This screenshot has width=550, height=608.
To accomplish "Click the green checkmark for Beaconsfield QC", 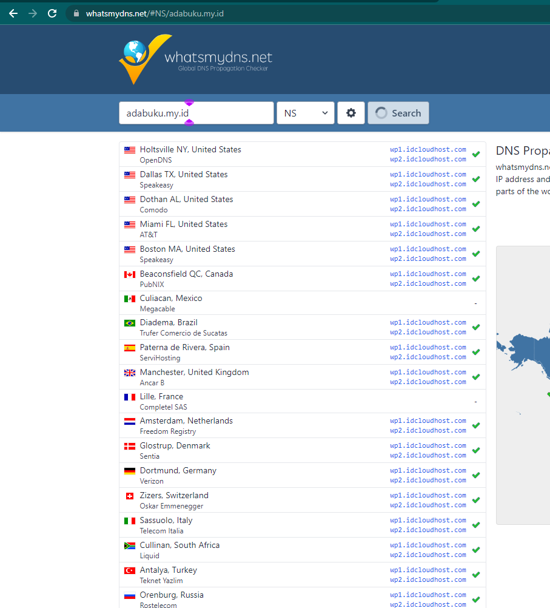I will point(476,279).
